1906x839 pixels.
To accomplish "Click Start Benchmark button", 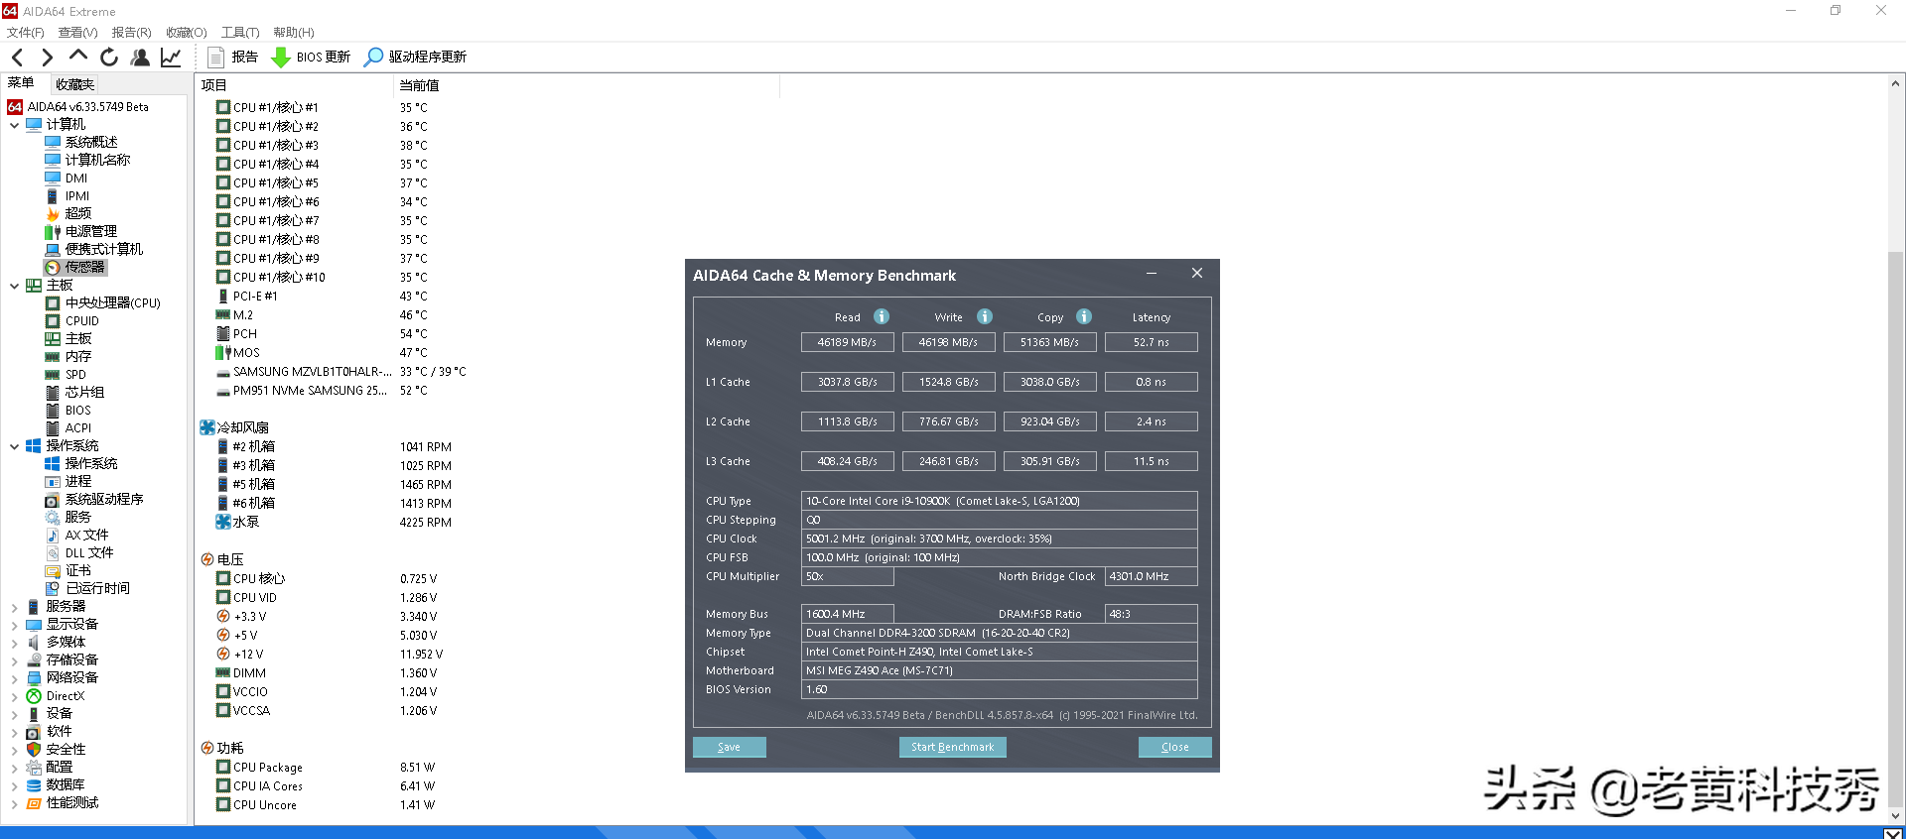I will pos(952,747).
